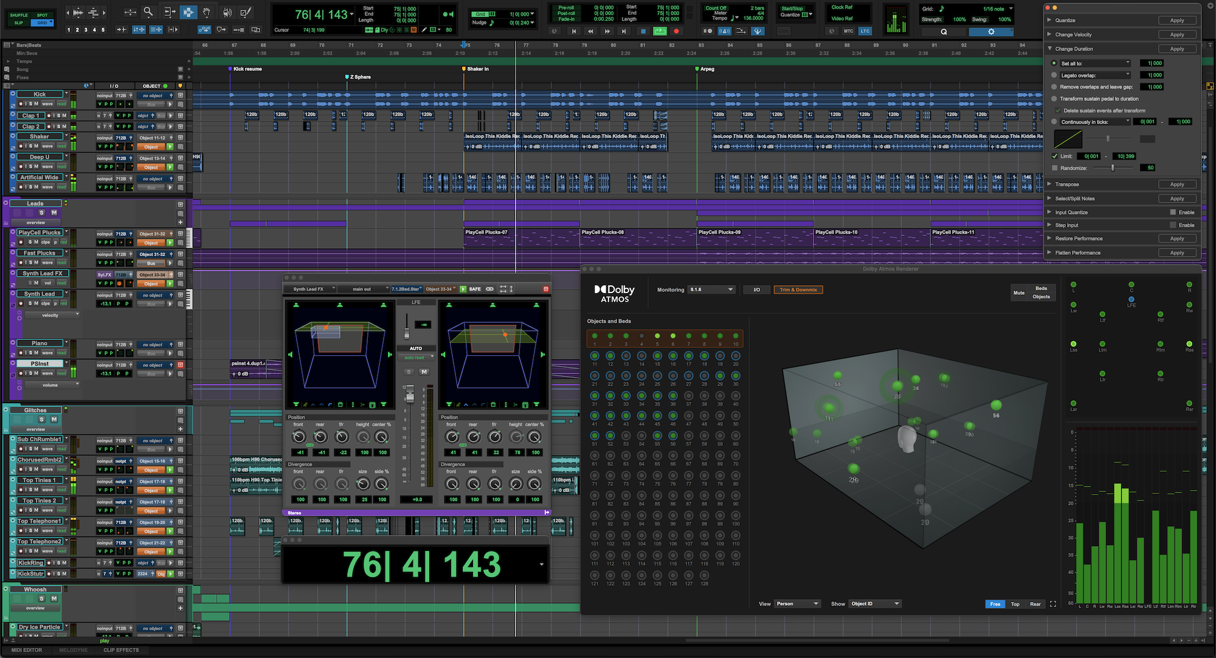Click Apply next to Quantize
1216x658 pixels.
[x=1178, y=20]
